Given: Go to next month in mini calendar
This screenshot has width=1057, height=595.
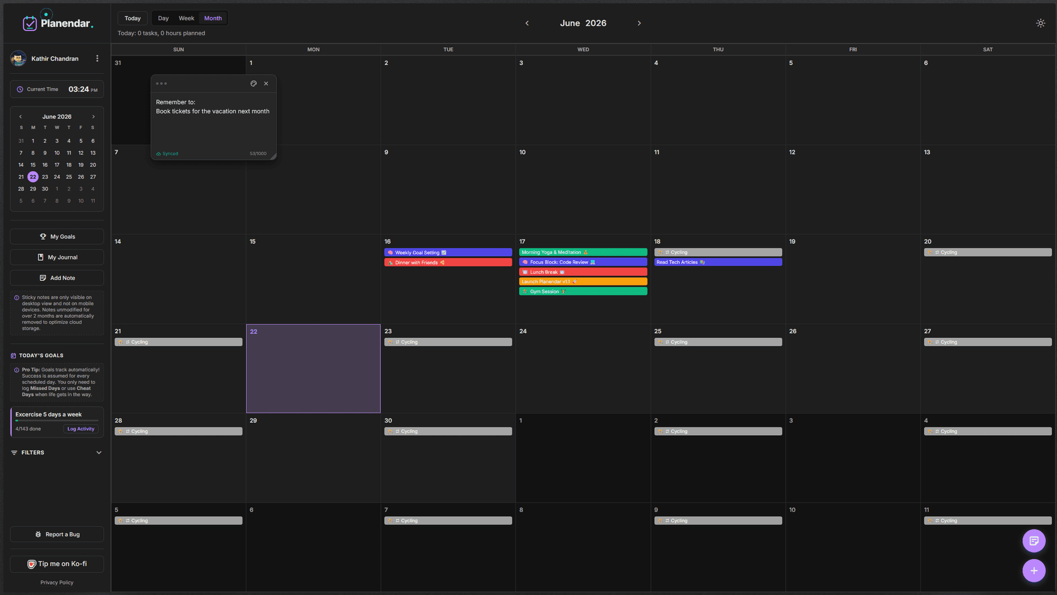Looking at the screenshot, I should tap(94, 117).
